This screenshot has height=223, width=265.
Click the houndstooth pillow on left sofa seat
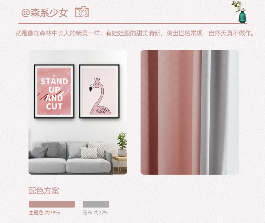pos(50,149)
